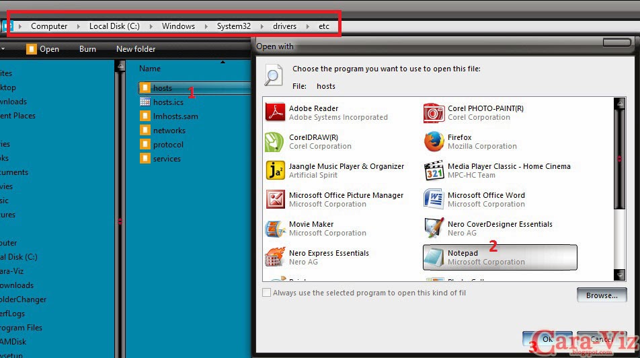The image size is (640, 358).
Task: Select the Jaangle Music Player icon
Action: pos(275,170)
